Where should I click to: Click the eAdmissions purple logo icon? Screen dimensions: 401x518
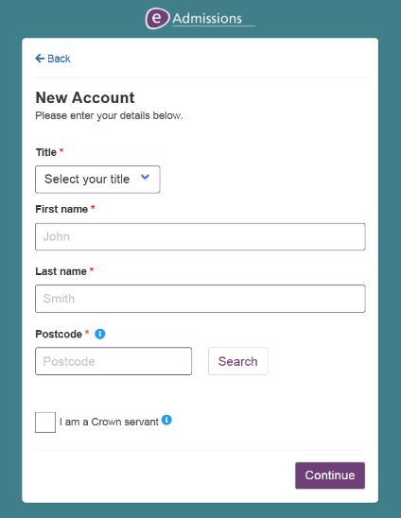(157, 18)
